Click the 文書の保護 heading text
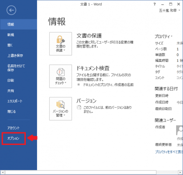This screenshot has width=183, height=175. click(89, 36)
